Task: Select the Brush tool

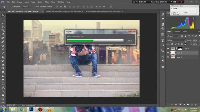Action: (x=3, y=53)
